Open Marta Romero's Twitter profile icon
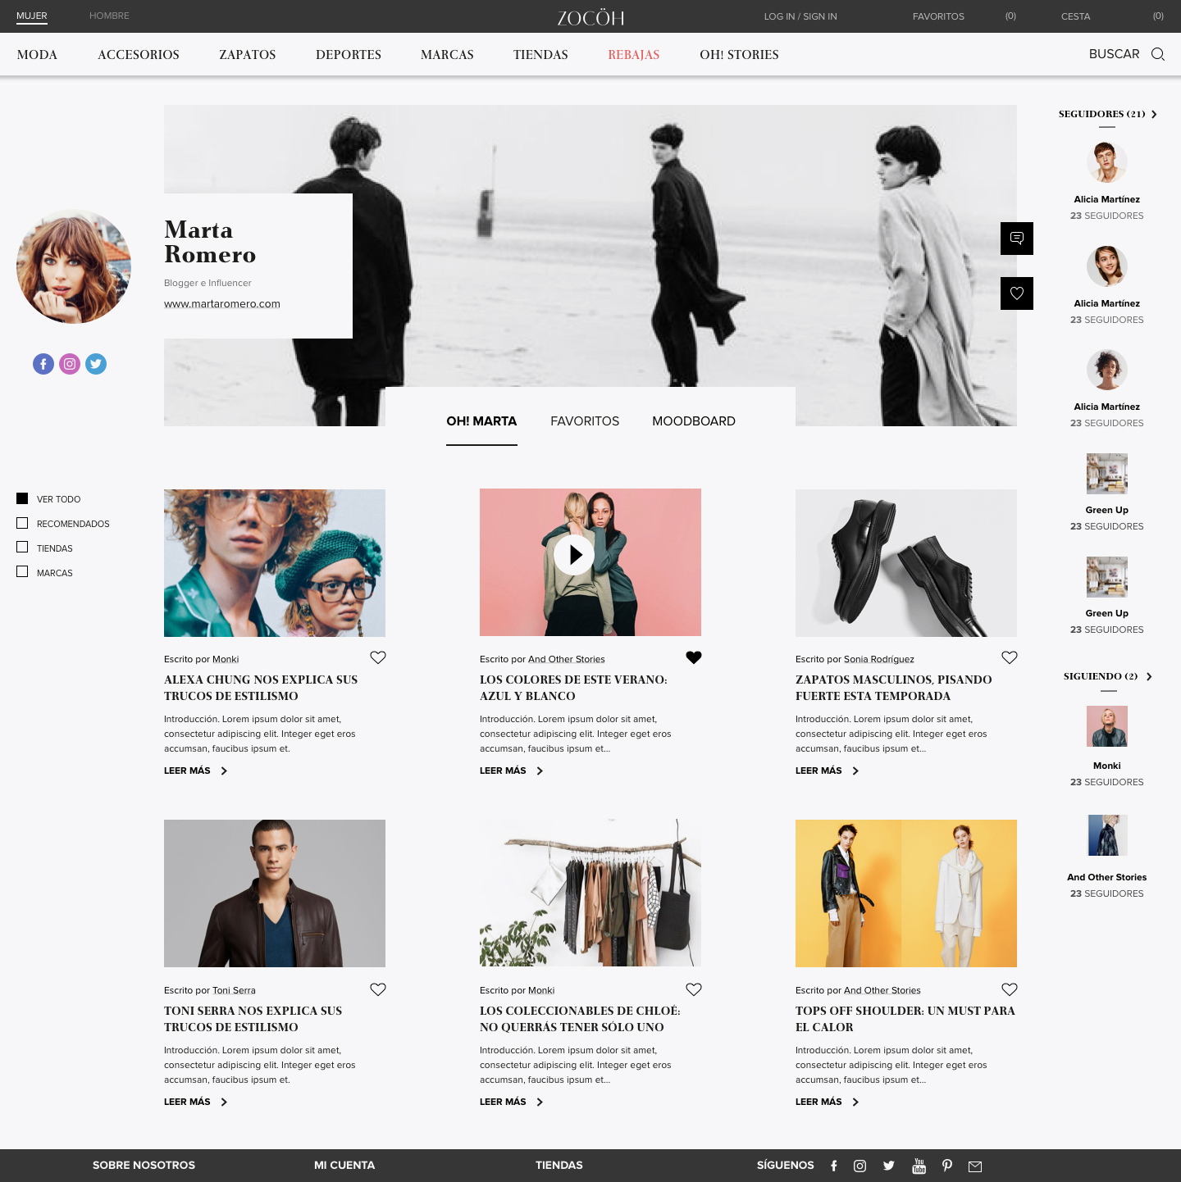 point(96,364)
